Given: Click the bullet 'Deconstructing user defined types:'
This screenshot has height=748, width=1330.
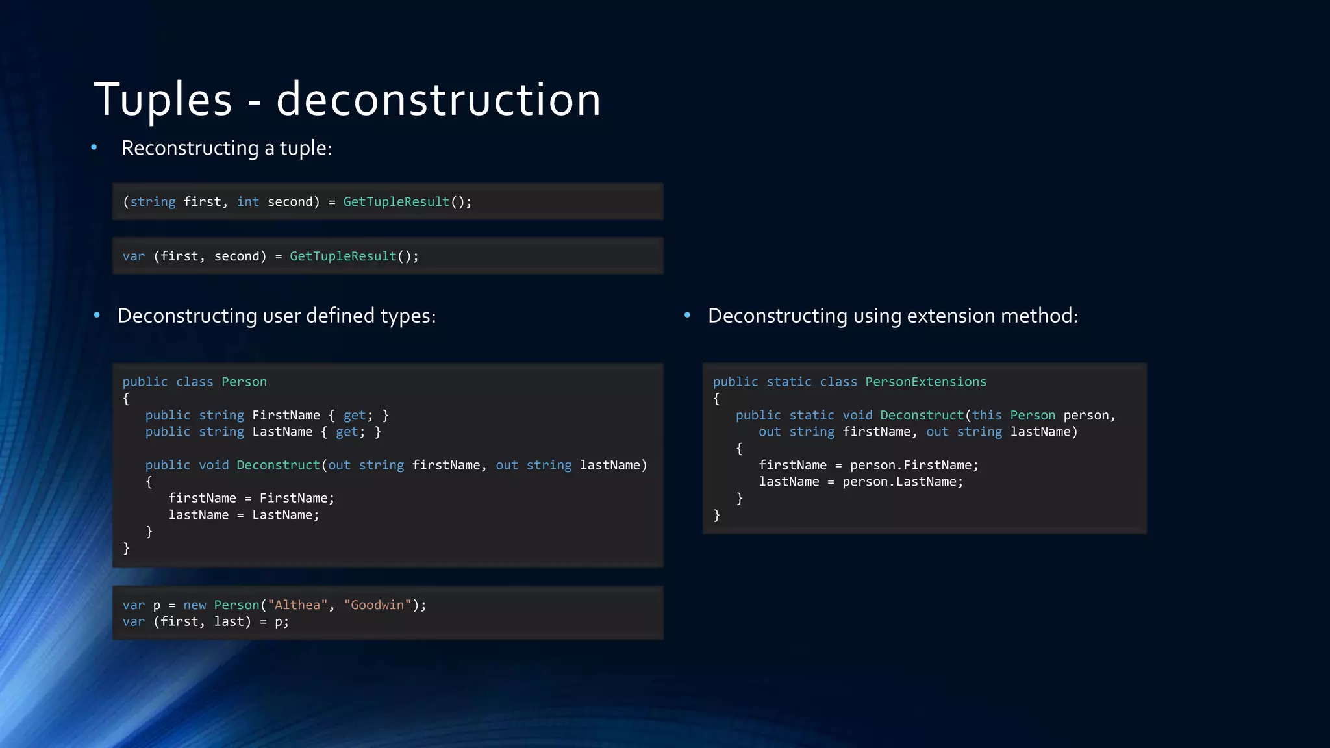Looking at the screenshot, I should [277, 316].
